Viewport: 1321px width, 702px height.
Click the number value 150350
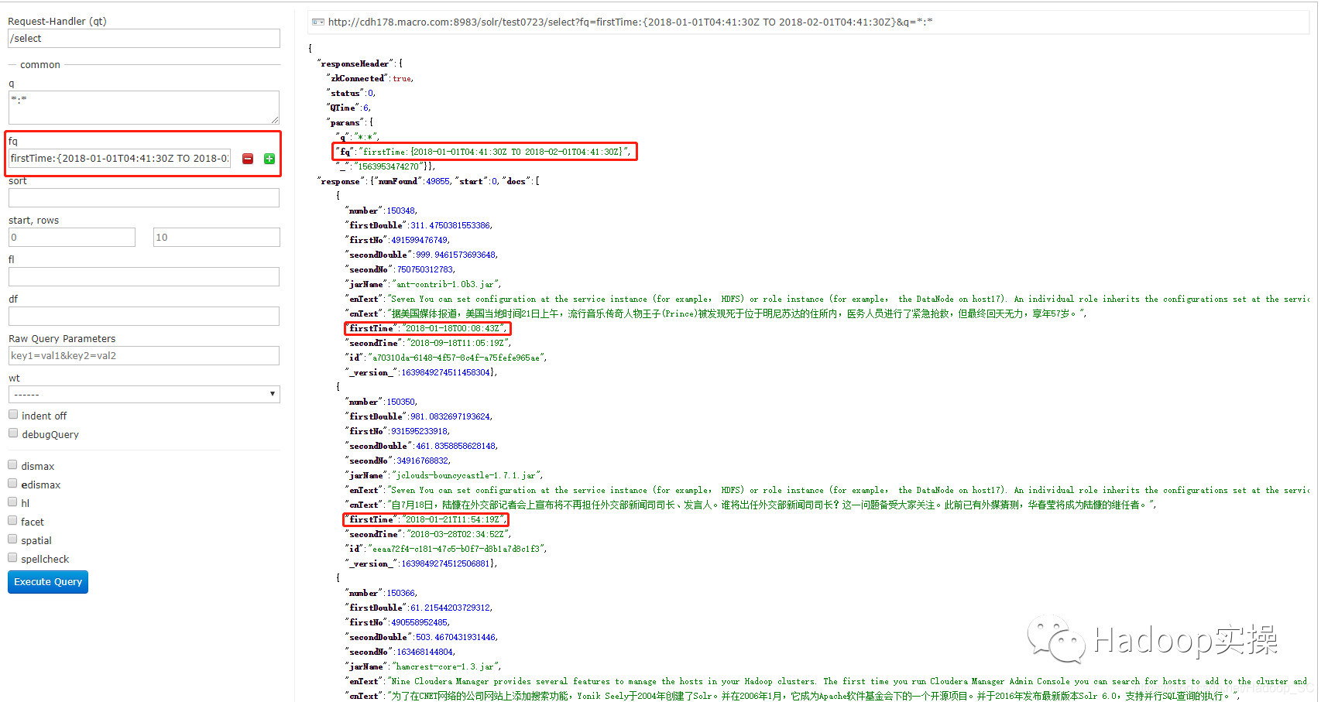pos(401,402)
